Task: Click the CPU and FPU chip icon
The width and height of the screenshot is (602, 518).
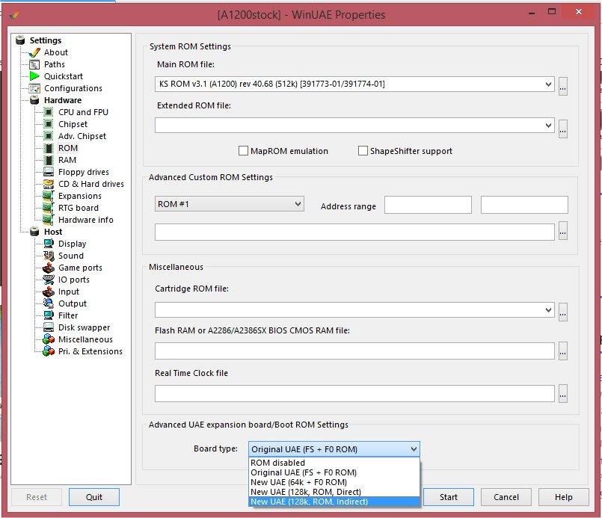Action: pyautogui.click(x=49, y=112)
